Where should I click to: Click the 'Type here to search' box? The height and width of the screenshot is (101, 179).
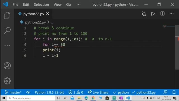pos(31,98)
